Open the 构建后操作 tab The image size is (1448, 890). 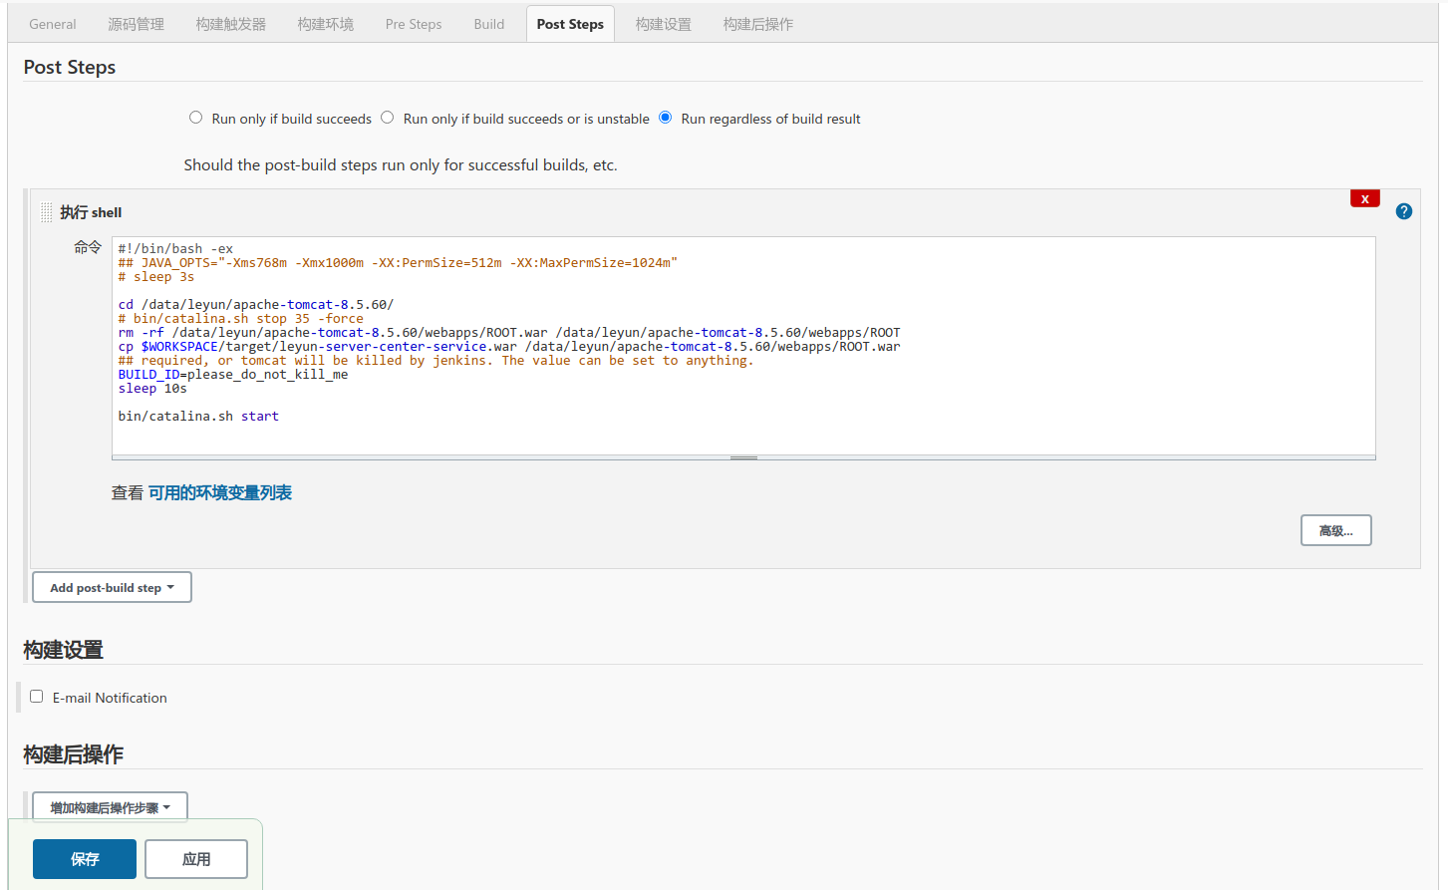click(757, 24)
